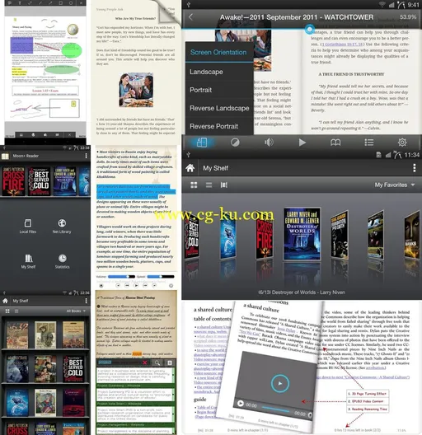
Task: Open the My Favorites dropdown
Action: coord(395,185)
